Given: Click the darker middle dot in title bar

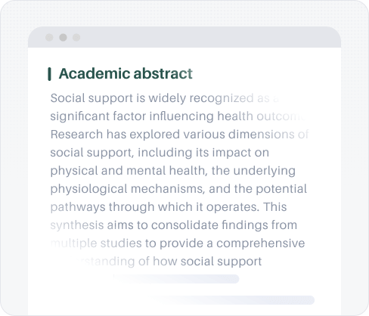Looking at the screenshot, I should point(63,38).
